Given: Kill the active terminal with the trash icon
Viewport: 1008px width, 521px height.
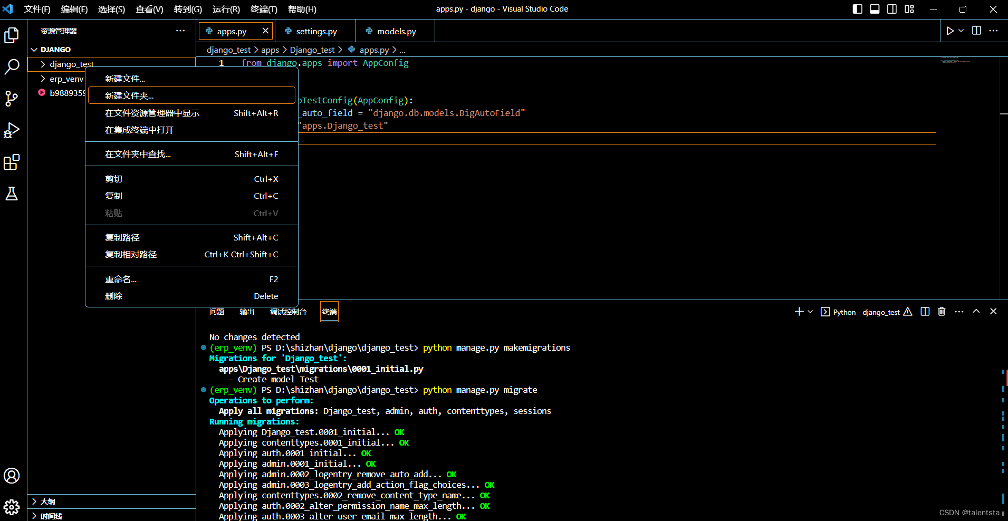Looking at the screenshot, I should pyautogui.click(x=941, y=312).
